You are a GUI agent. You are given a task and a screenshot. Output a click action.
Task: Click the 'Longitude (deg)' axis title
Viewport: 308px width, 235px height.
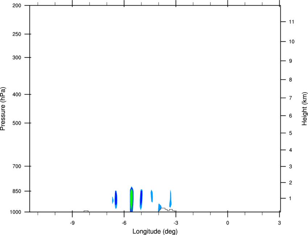pyautogui.click(x=155, y=231)
